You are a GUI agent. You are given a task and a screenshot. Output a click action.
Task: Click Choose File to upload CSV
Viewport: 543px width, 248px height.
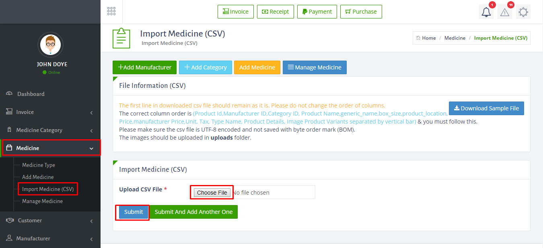point(212,193)
